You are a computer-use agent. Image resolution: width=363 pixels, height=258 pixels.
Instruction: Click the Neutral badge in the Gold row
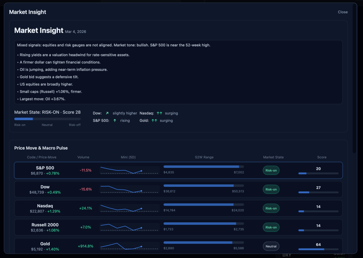(x=271, y=246)
